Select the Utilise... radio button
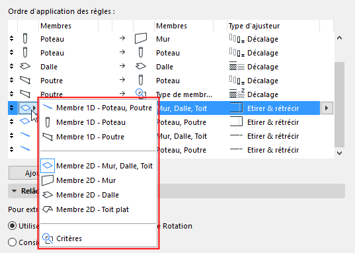The width and height of the screenshot is (355, 253). (x=12, y=226)
